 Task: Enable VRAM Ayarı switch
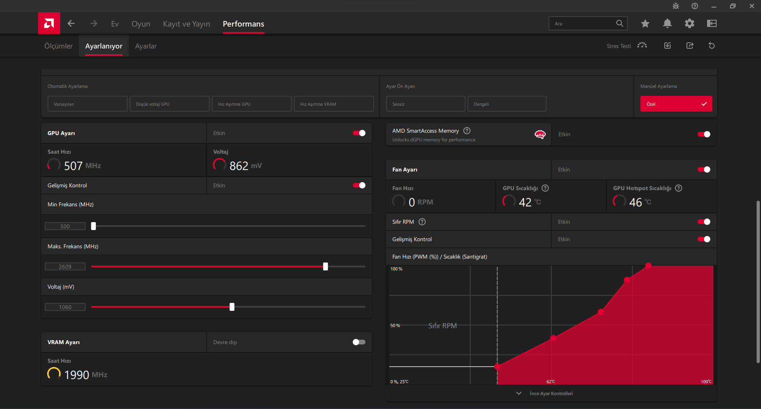359,342
